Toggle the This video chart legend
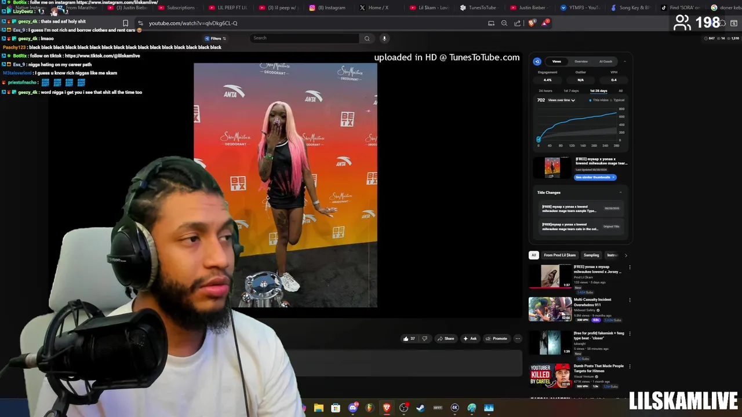742x417 pixels. click(x=599, y=100)
